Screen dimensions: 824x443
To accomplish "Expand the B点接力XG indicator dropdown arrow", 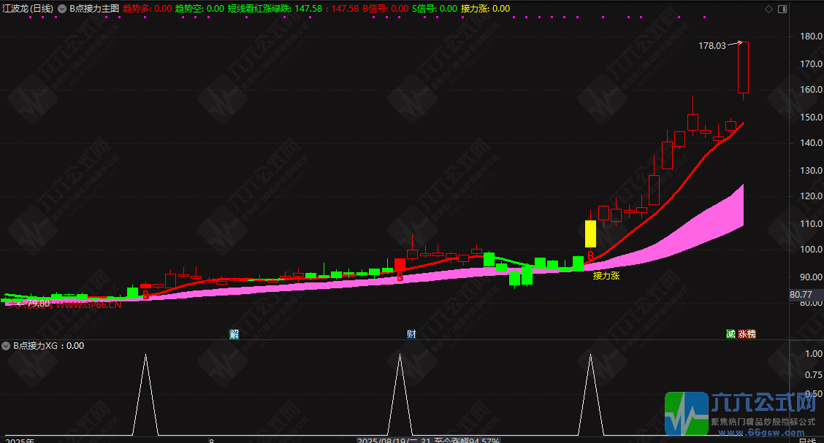I will click(x=7, y=346).
